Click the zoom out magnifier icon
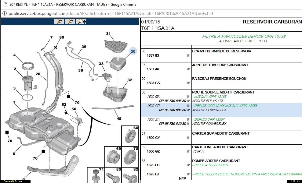Image resolution: width=302 pixels, height=183 pixels. click(70, 21)
